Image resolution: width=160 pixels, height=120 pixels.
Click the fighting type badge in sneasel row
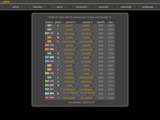(x=47, y=97)
